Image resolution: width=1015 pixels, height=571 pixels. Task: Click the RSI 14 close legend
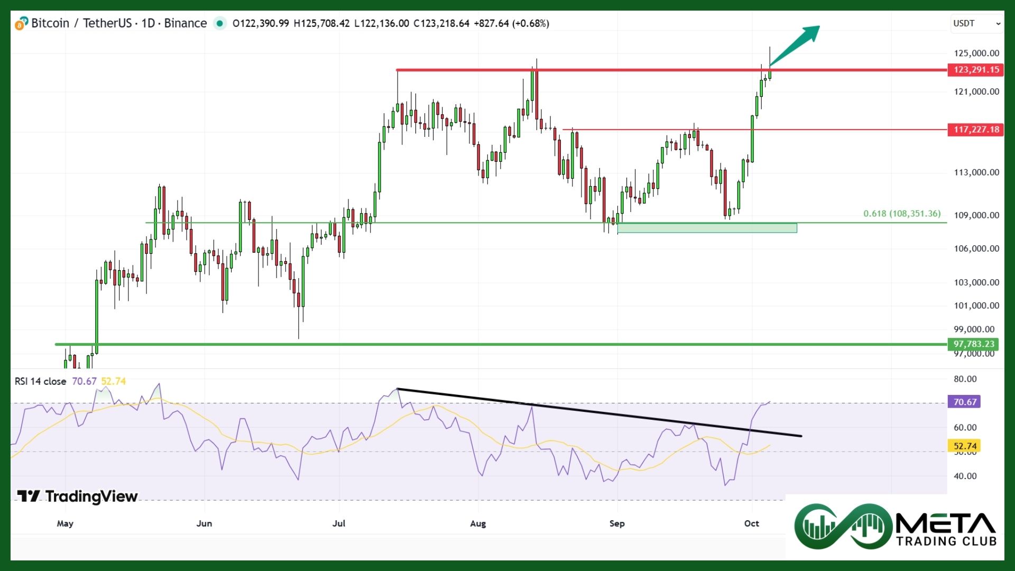40,381
